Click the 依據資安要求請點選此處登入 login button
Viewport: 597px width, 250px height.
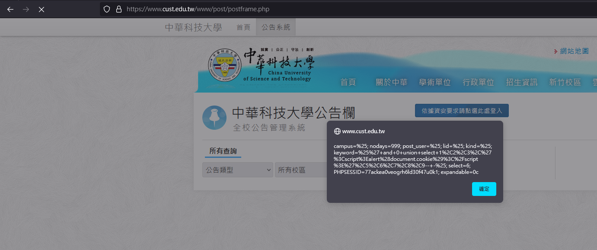(462, 110)
